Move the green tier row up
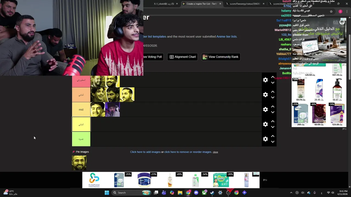The image size is (351, 197). click(x=273, y=136)
